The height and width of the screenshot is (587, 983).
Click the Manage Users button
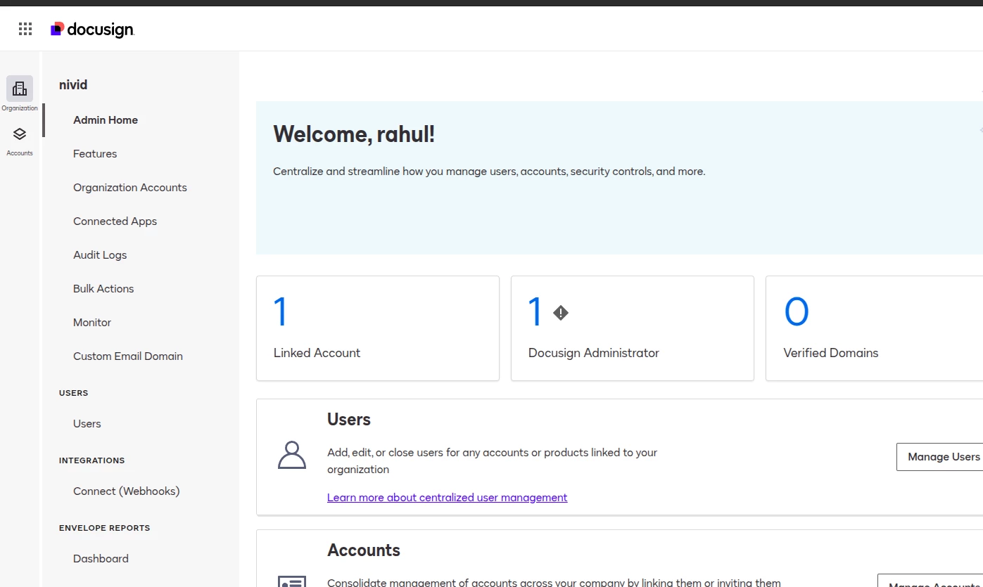tap(939, 457)
